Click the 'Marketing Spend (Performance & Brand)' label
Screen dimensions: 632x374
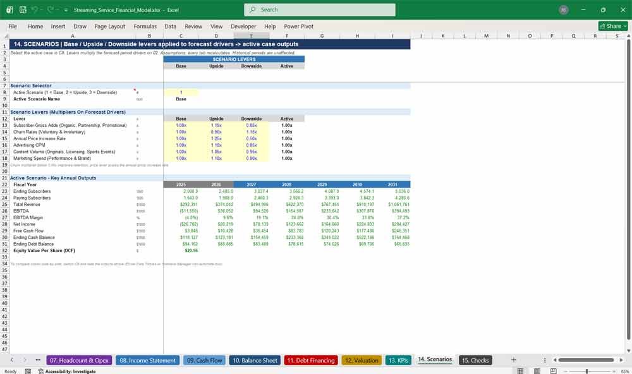tap(52, 159)
